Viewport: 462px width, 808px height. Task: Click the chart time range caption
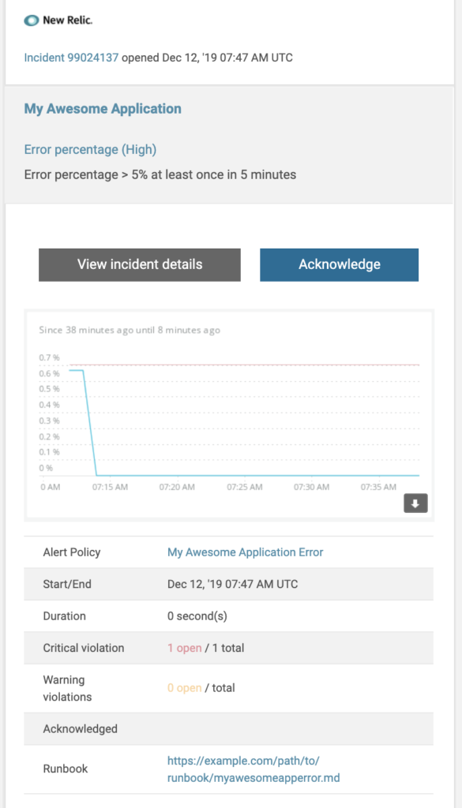pos(130,331)
